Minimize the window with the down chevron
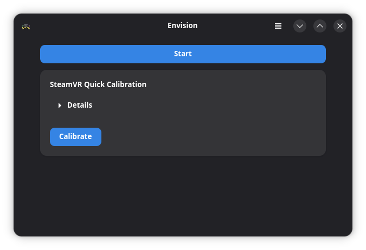The image size is (366, 250). point(300,26)
